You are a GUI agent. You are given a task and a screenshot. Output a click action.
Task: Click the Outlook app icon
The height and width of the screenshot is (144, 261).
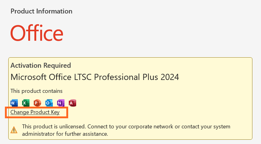(x=49, y=103)
